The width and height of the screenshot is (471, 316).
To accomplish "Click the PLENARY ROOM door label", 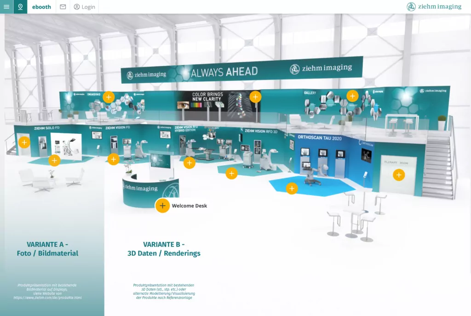I will click(396, 162).
